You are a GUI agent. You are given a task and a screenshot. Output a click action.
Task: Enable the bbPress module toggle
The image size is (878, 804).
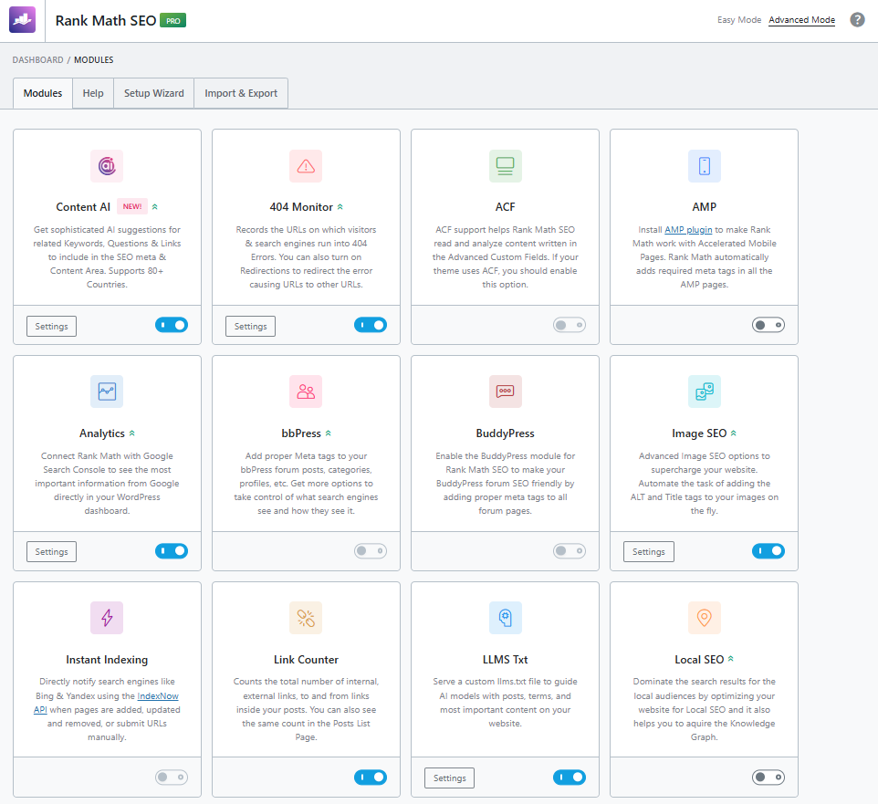point(371,551)
